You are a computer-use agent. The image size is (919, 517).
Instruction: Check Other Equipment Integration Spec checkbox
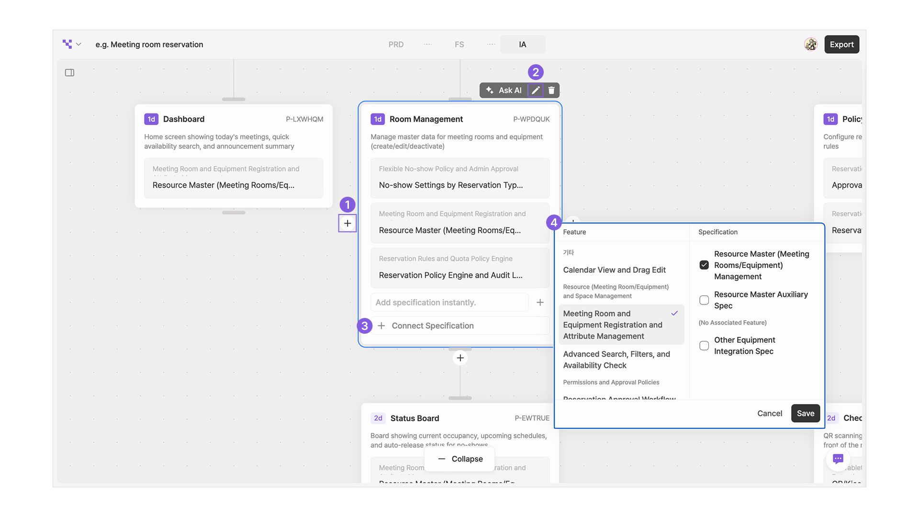coord(704,346)
